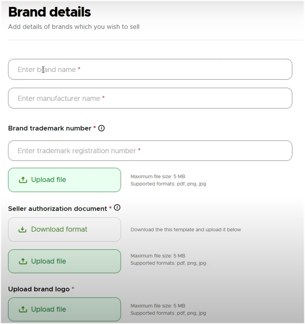Click the Brand trademark number label

(x=50, y=128)
